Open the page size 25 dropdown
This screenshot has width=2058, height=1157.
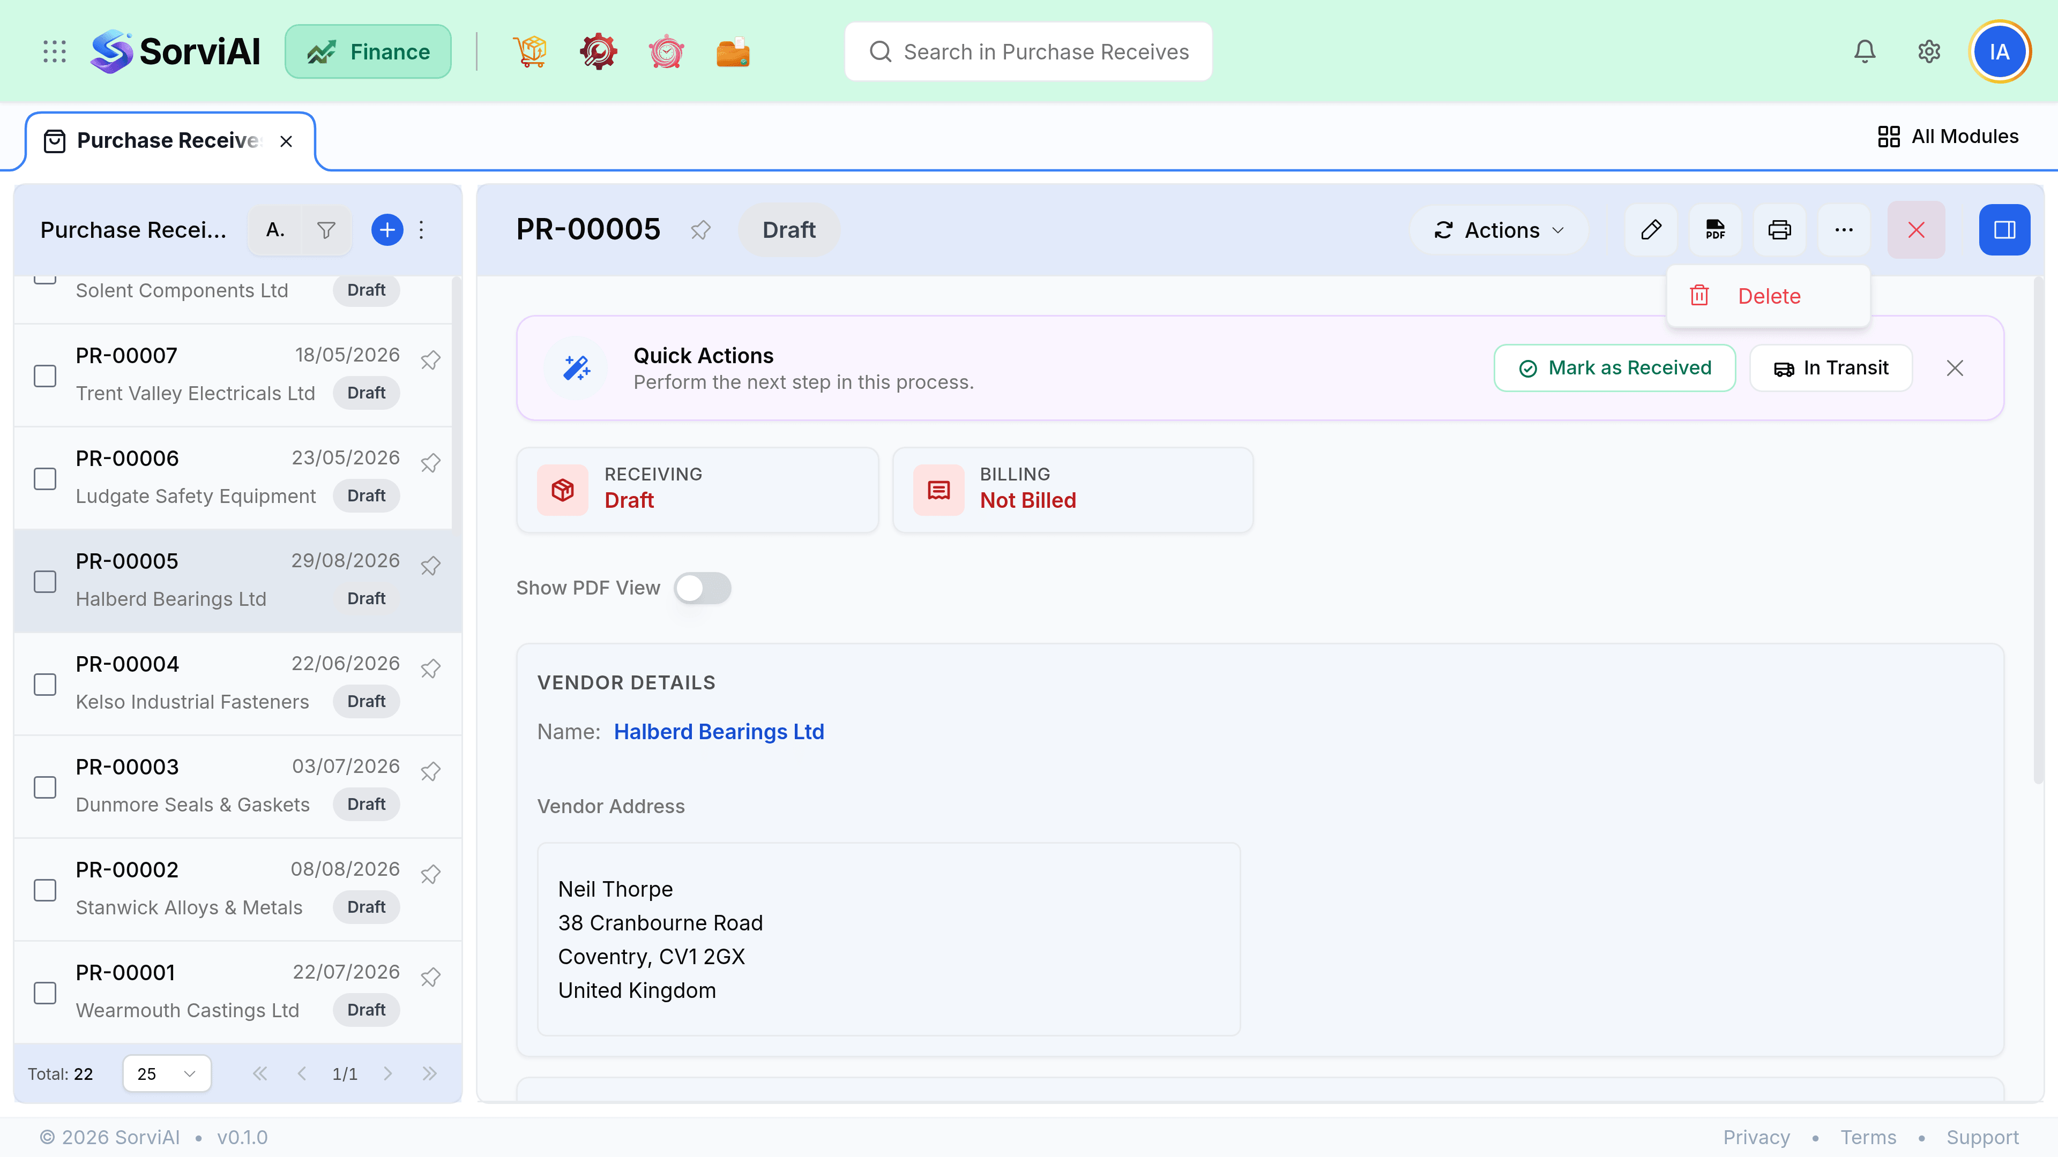(166, 1073)
